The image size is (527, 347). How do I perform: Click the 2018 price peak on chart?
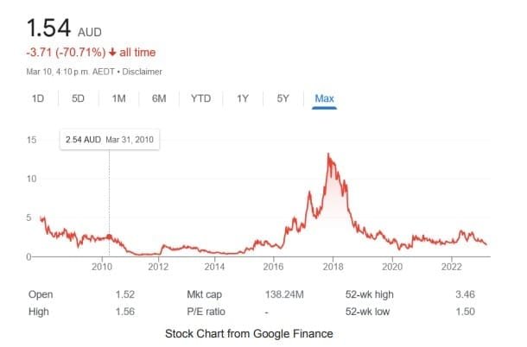328,155
